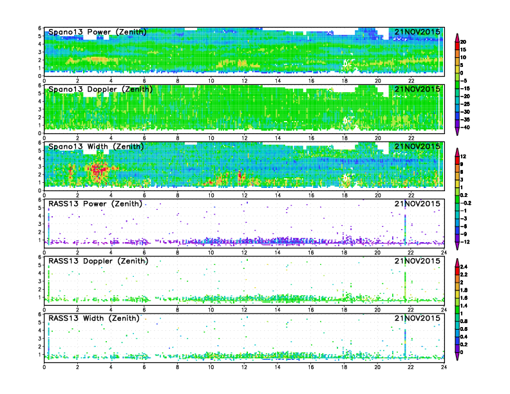Click the 10 label on the top colorbar
This screenshot has width=510, height=394.
point(463,57)
